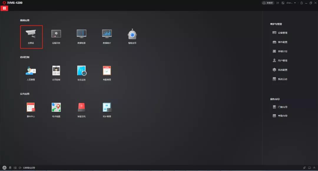Open 远程回放 (Remote Playback) module

tap(56, 34)
